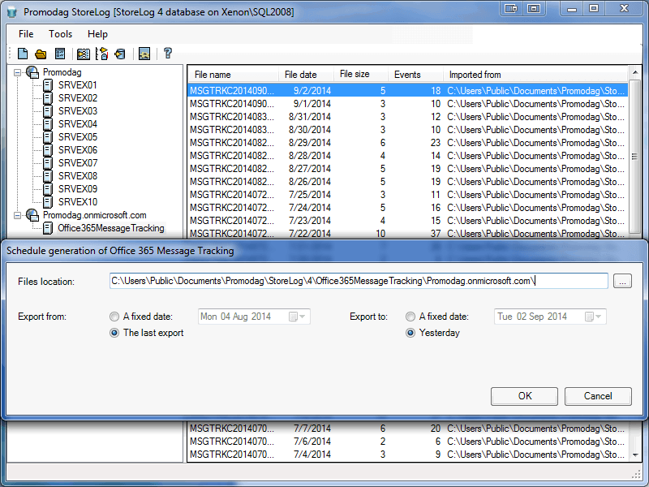Click the server icon beside Office365MessageTracking
The height and width of the screenshot is (487, 649).
(x=48, y=228)
